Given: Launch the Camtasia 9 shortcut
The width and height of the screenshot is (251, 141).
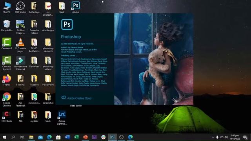Looking at the screenshot, I should point(7,43).
